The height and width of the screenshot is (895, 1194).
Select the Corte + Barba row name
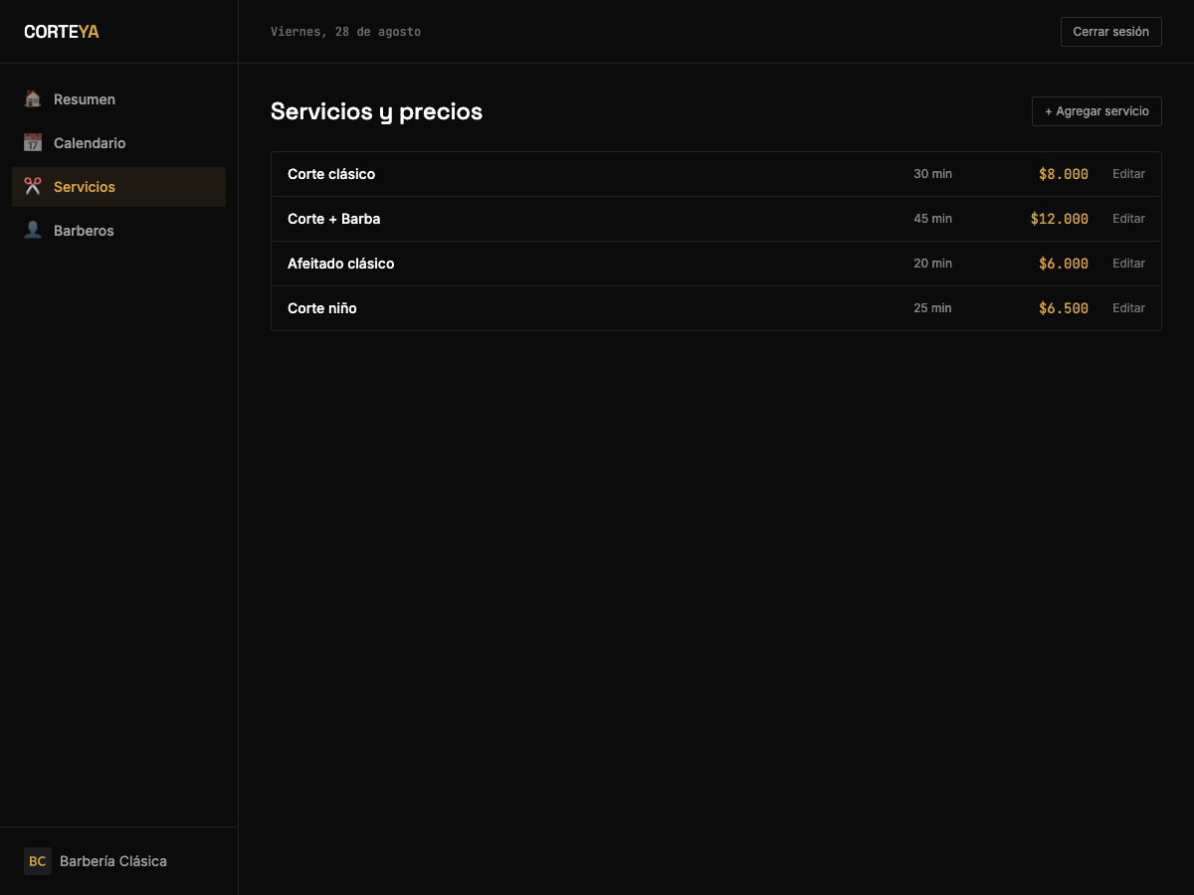pos(334,219)
